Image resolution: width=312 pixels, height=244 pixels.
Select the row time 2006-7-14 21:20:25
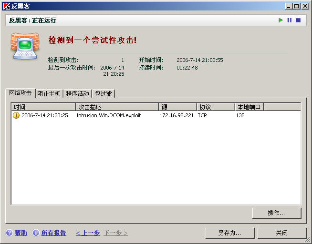[45, 115]
